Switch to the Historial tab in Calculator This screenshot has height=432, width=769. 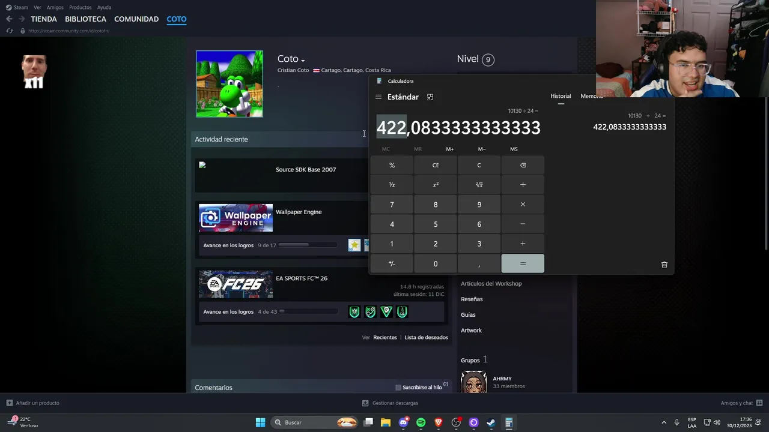(x=561, y=97)
